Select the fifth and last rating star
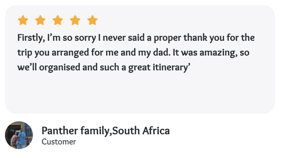 pos(92,21)
